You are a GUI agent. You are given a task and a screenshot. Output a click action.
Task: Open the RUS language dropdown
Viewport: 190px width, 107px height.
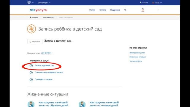[x=159, y=3]
